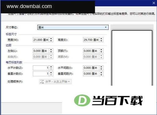The height and width of the screenshot is (115, 157).
Task: Open the 处理顺序(P) dropdown 水平 - 从左上开始
Action: 55,82
